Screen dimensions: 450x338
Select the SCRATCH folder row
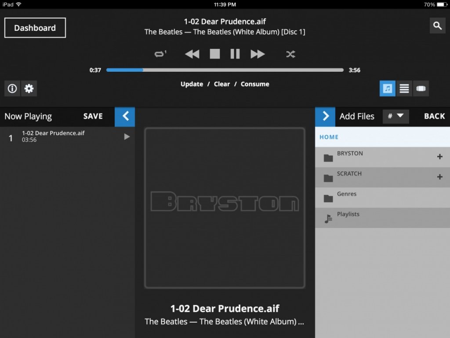[383, 177]
